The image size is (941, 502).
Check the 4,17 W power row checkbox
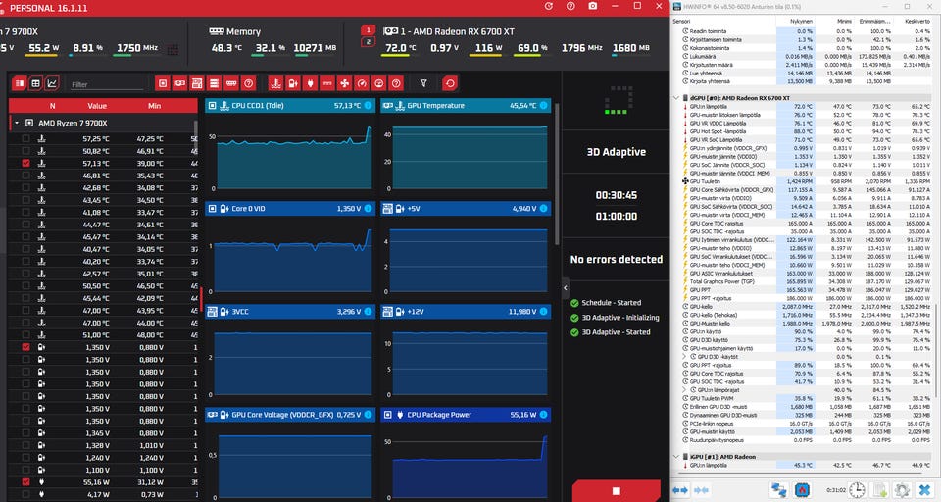tap(25, 494)
